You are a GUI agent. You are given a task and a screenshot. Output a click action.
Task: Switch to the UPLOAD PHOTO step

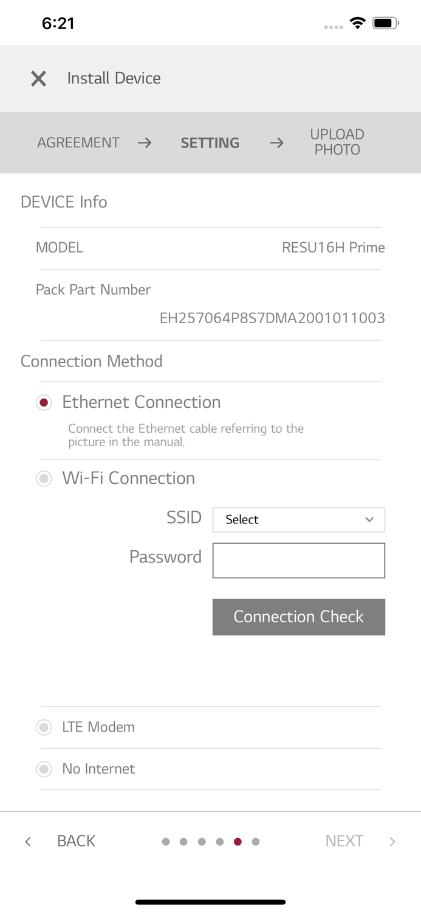pyautogui.click(x=337, y=142)
